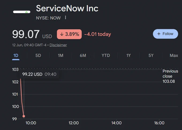Click the down-arrow 3.89% change badge

pyautogui.click(x=69, y=34)
